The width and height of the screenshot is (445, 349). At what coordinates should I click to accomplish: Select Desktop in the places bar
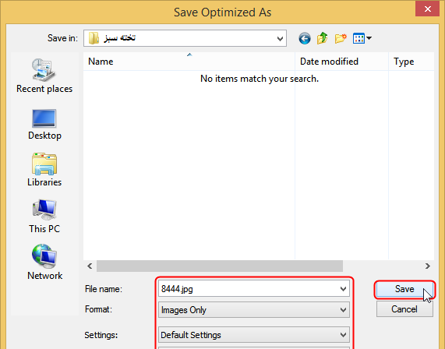pyautogui.click(x=44, y=125)
